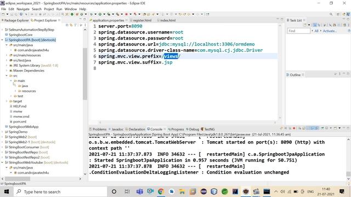Click the Find field in Task List

click(x=298, y=31)
